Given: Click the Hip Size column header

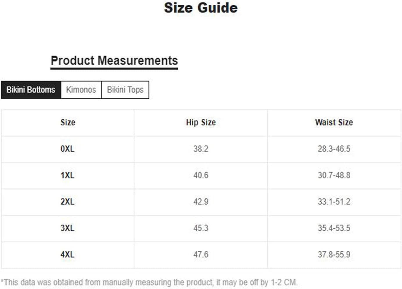Looking at the screenshot, I should tap(201, 122).
